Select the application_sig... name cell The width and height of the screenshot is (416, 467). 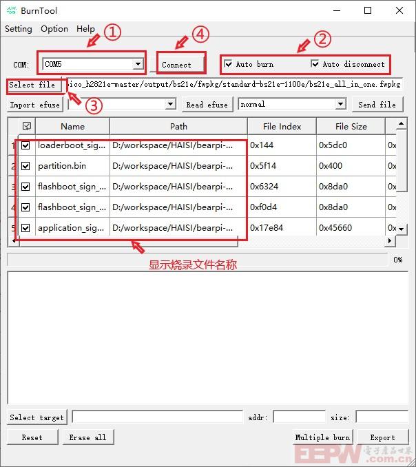click(x=72, y=228)
